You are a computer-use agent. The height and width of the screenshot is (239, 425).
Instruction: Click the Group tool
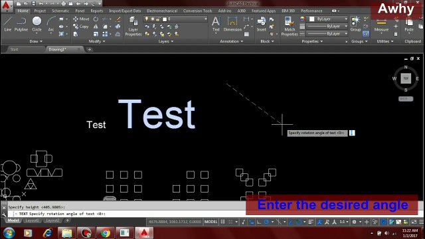(x=355, y=24)
